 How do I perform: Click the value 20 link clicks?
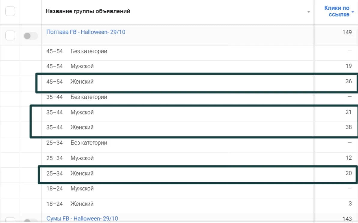pyautogui.click(x=349, y=173)
